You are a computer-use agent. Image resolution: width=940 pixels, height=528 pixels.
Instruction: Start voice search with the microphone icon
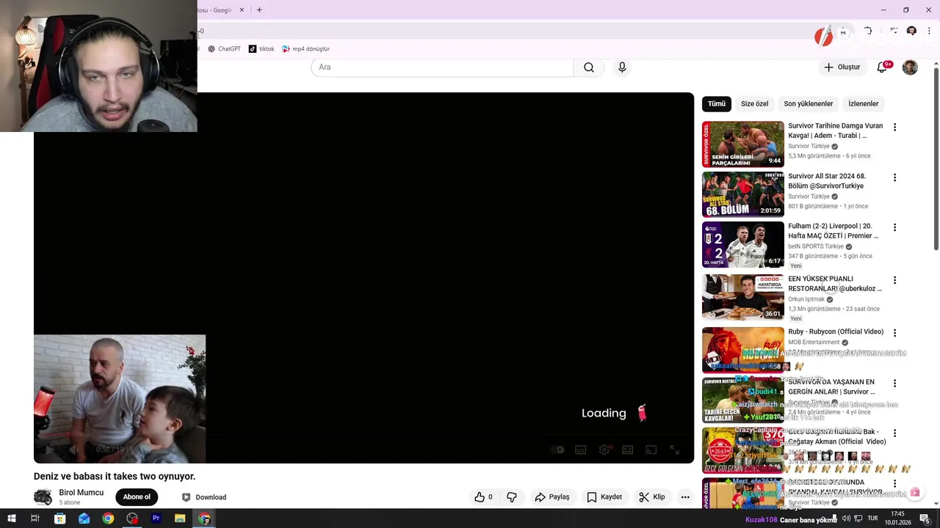pyautogui.click(x=622, y=67)
